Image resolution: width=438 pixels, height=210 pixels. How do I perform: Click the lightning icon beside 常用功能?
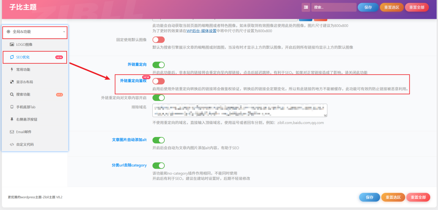coord(12,70)
